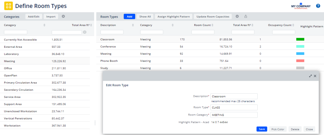The image size is (324, 135).
Task: Click the Room Type input field
Action: pos(234,107)
